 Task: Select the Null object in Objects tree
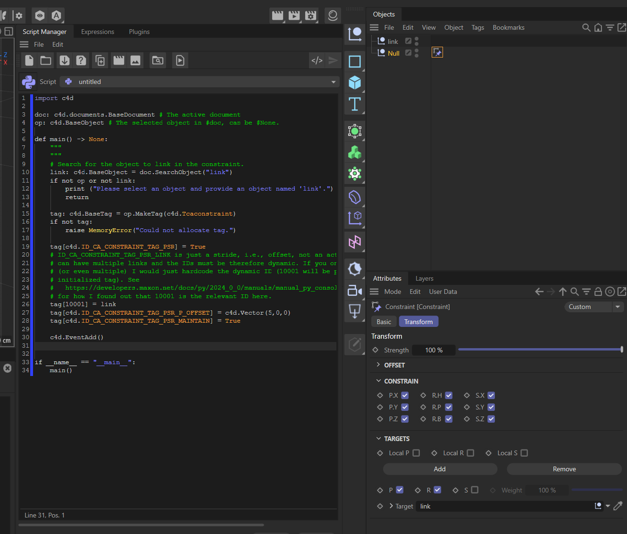coord(393,53)
